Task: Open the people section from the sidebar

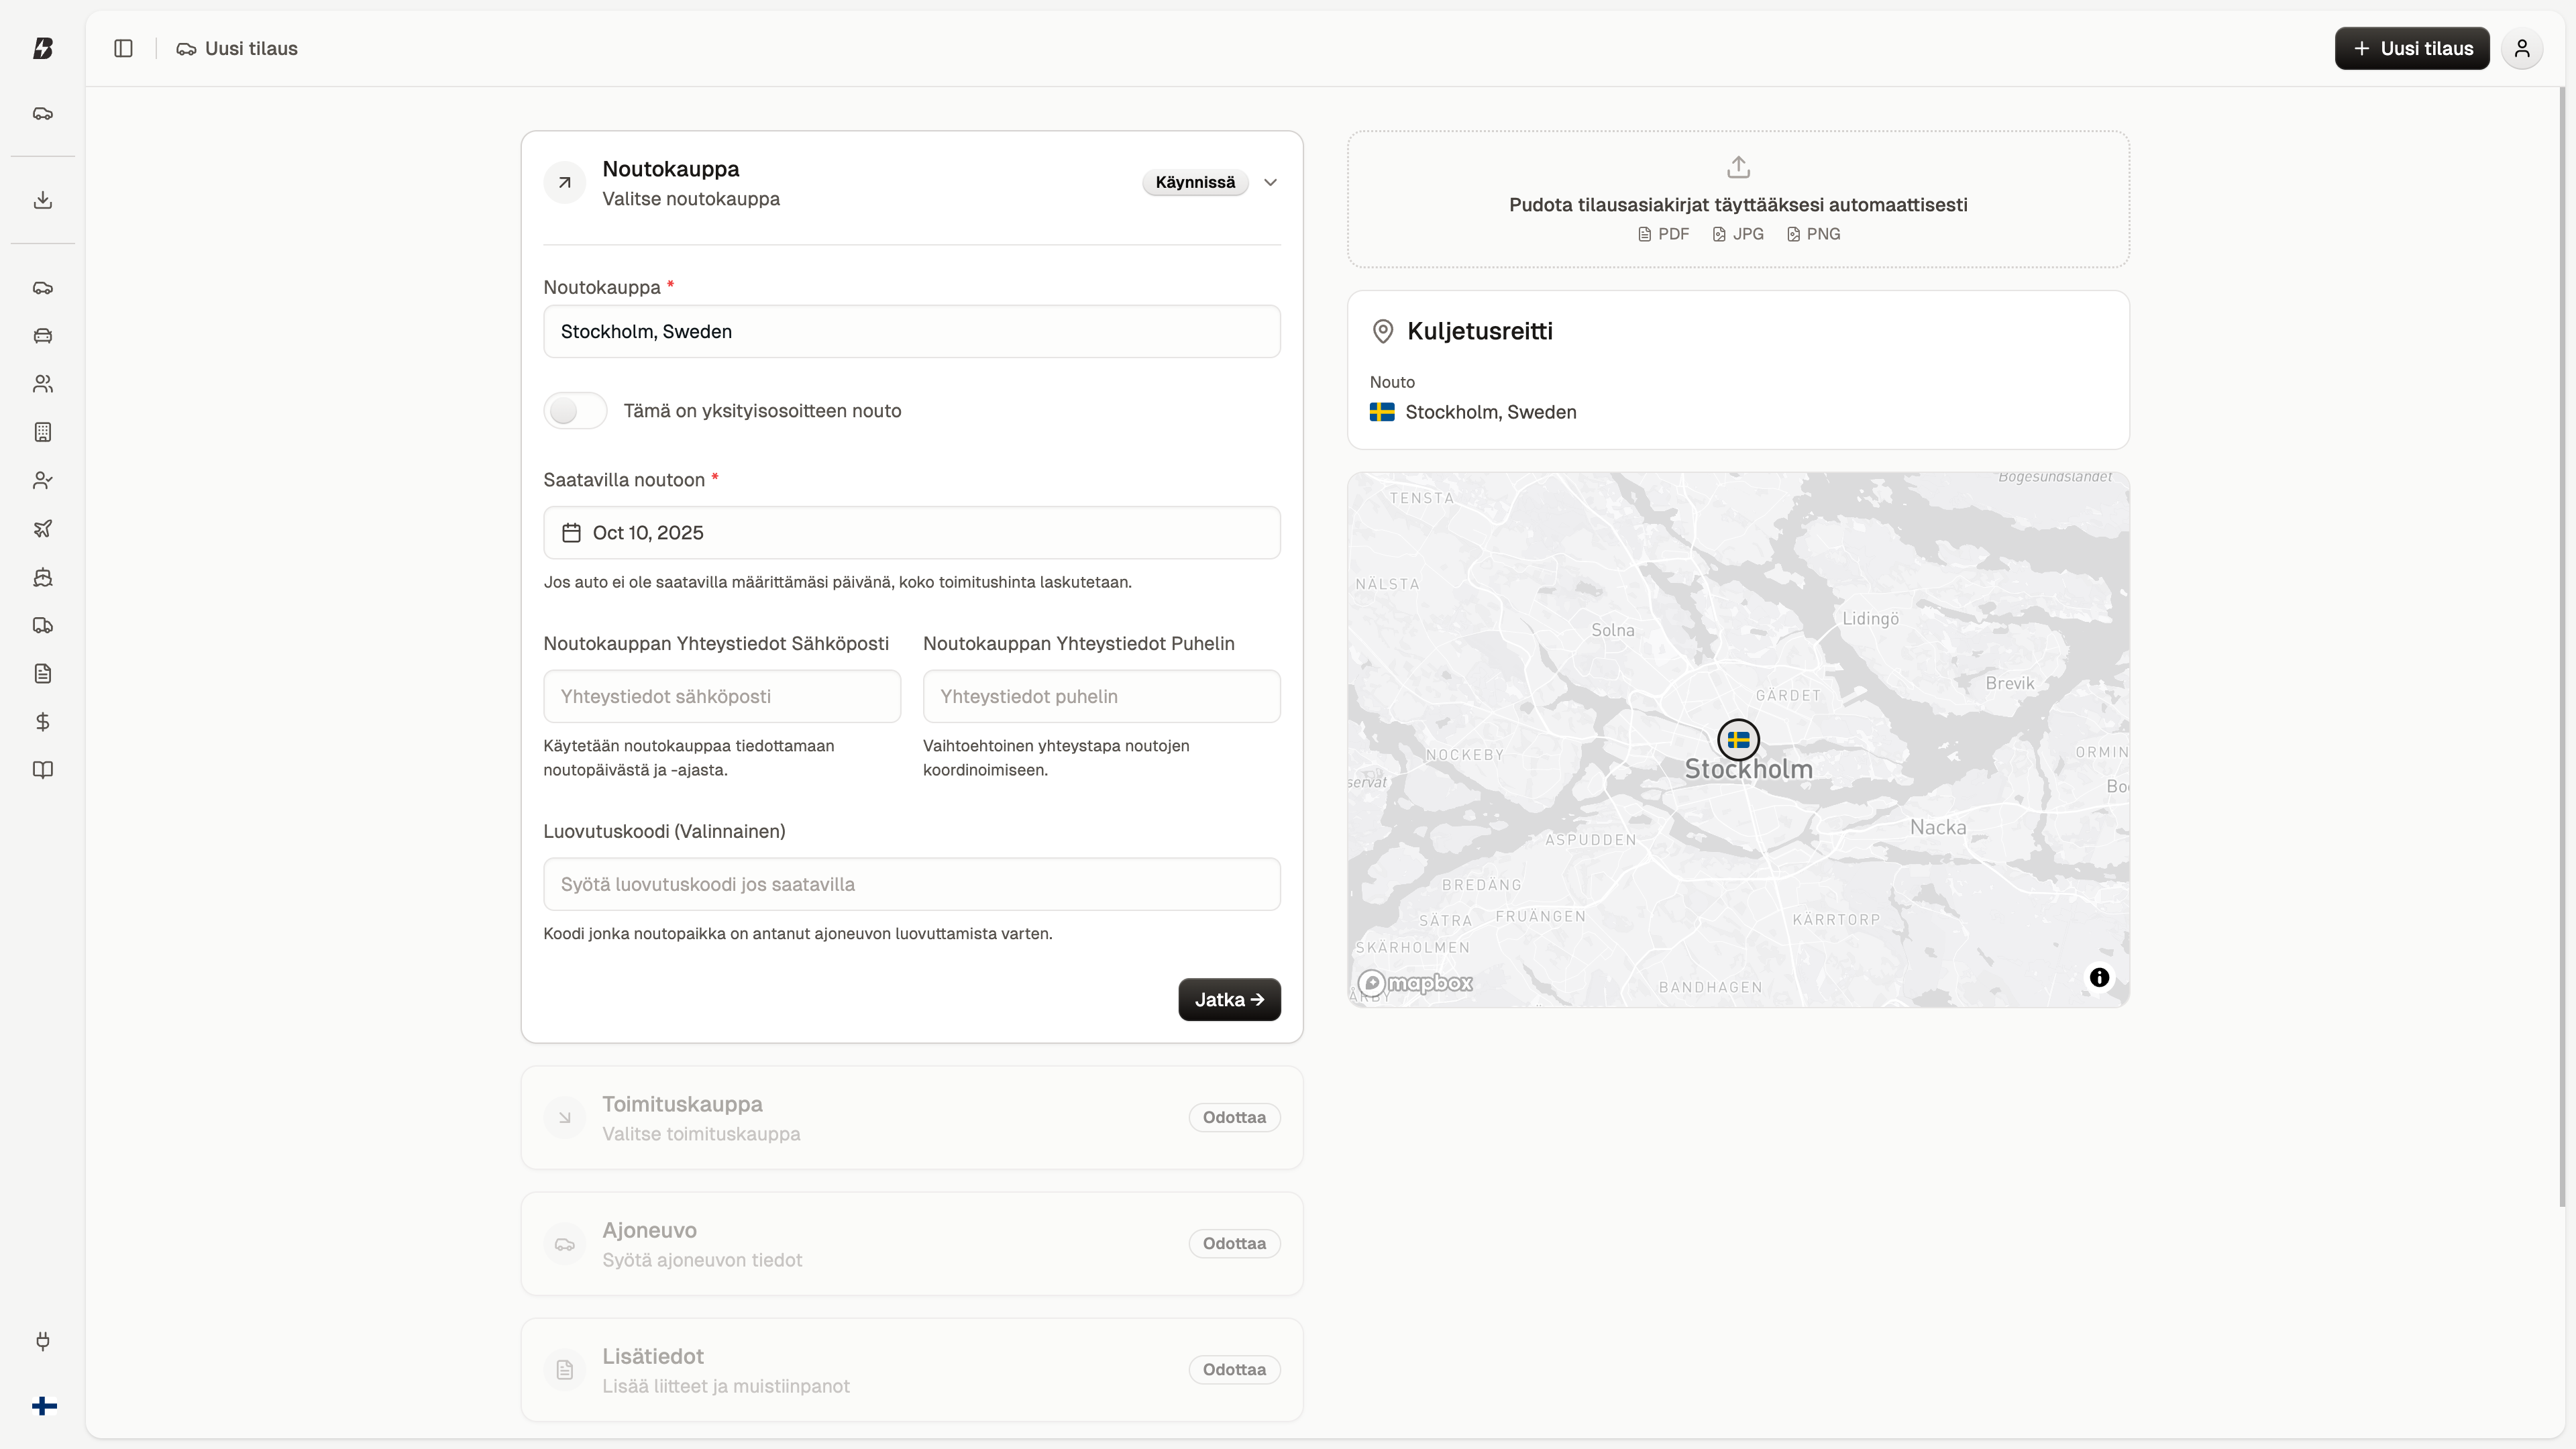Action: tap(43, 383)
